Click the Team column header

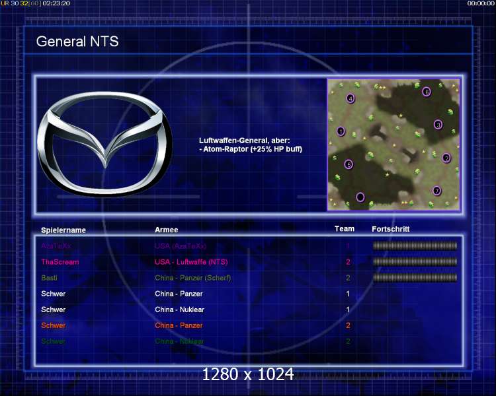click(345, 228)
